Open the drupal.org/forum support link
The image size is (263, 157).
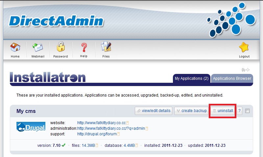click(x=97, y=134)
